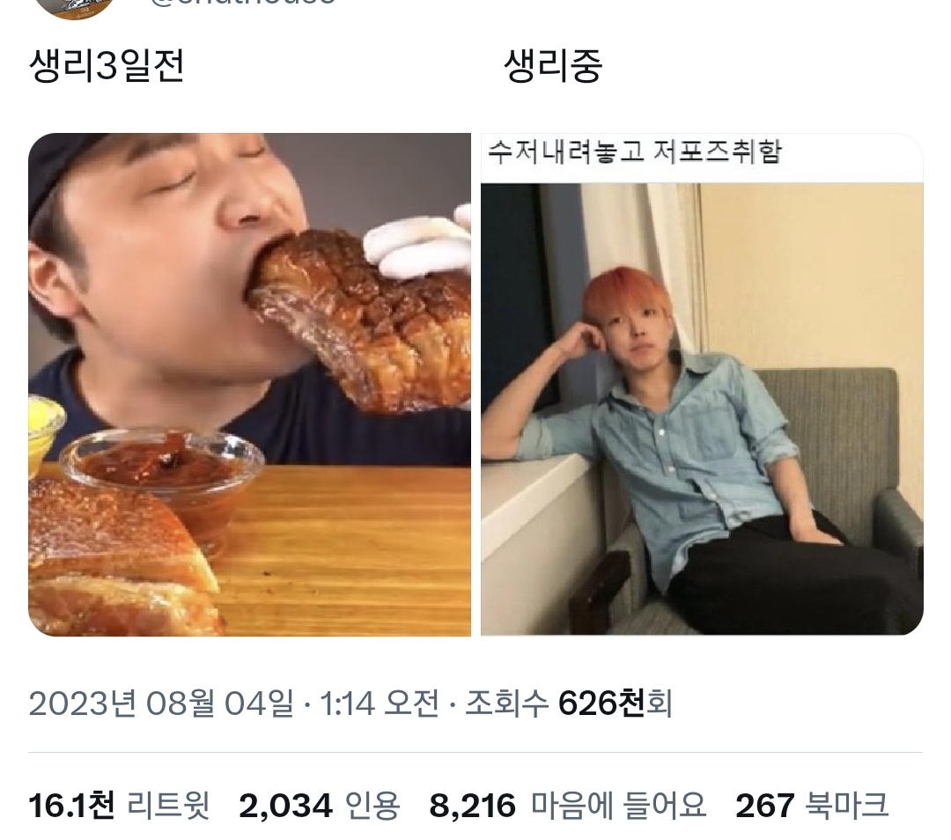
Task: Click the 인용 label
Action: click(x=372, y=806)
